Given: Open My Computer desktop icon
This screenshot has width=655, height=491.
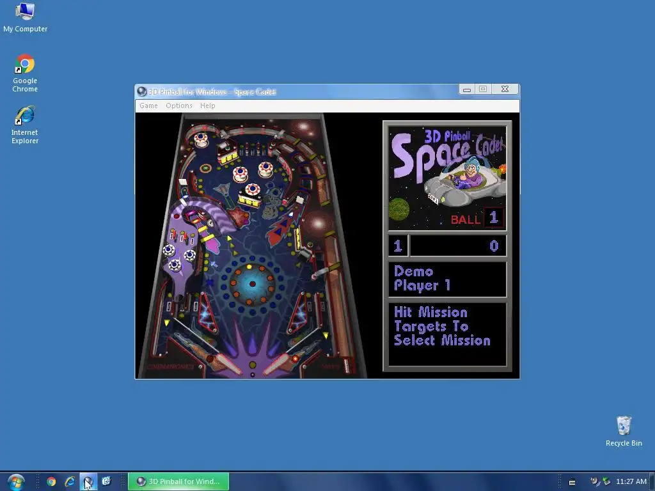Looking at the screenshot, I should coord(25,17).
